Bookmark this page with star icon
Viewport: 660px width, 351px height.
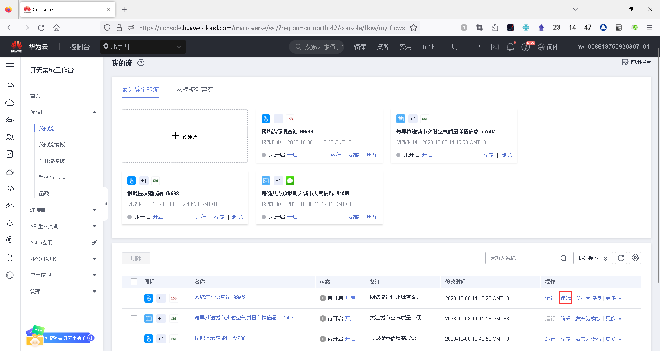click(414, 28)
